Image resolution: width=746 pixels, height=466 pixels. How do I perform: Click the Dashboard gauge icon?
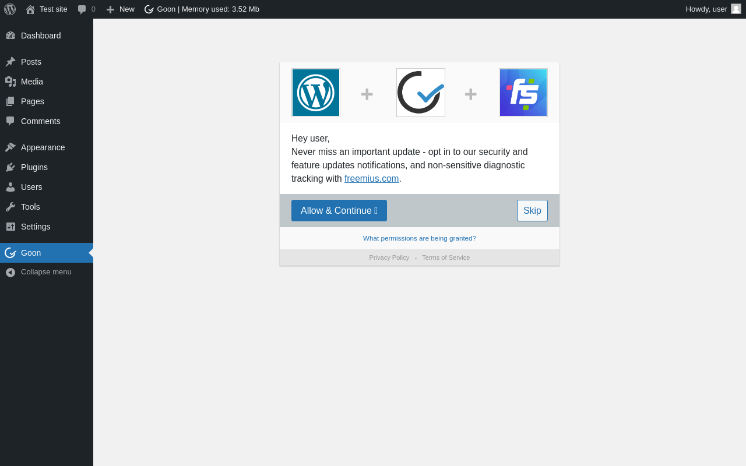[x=10, y=36]
